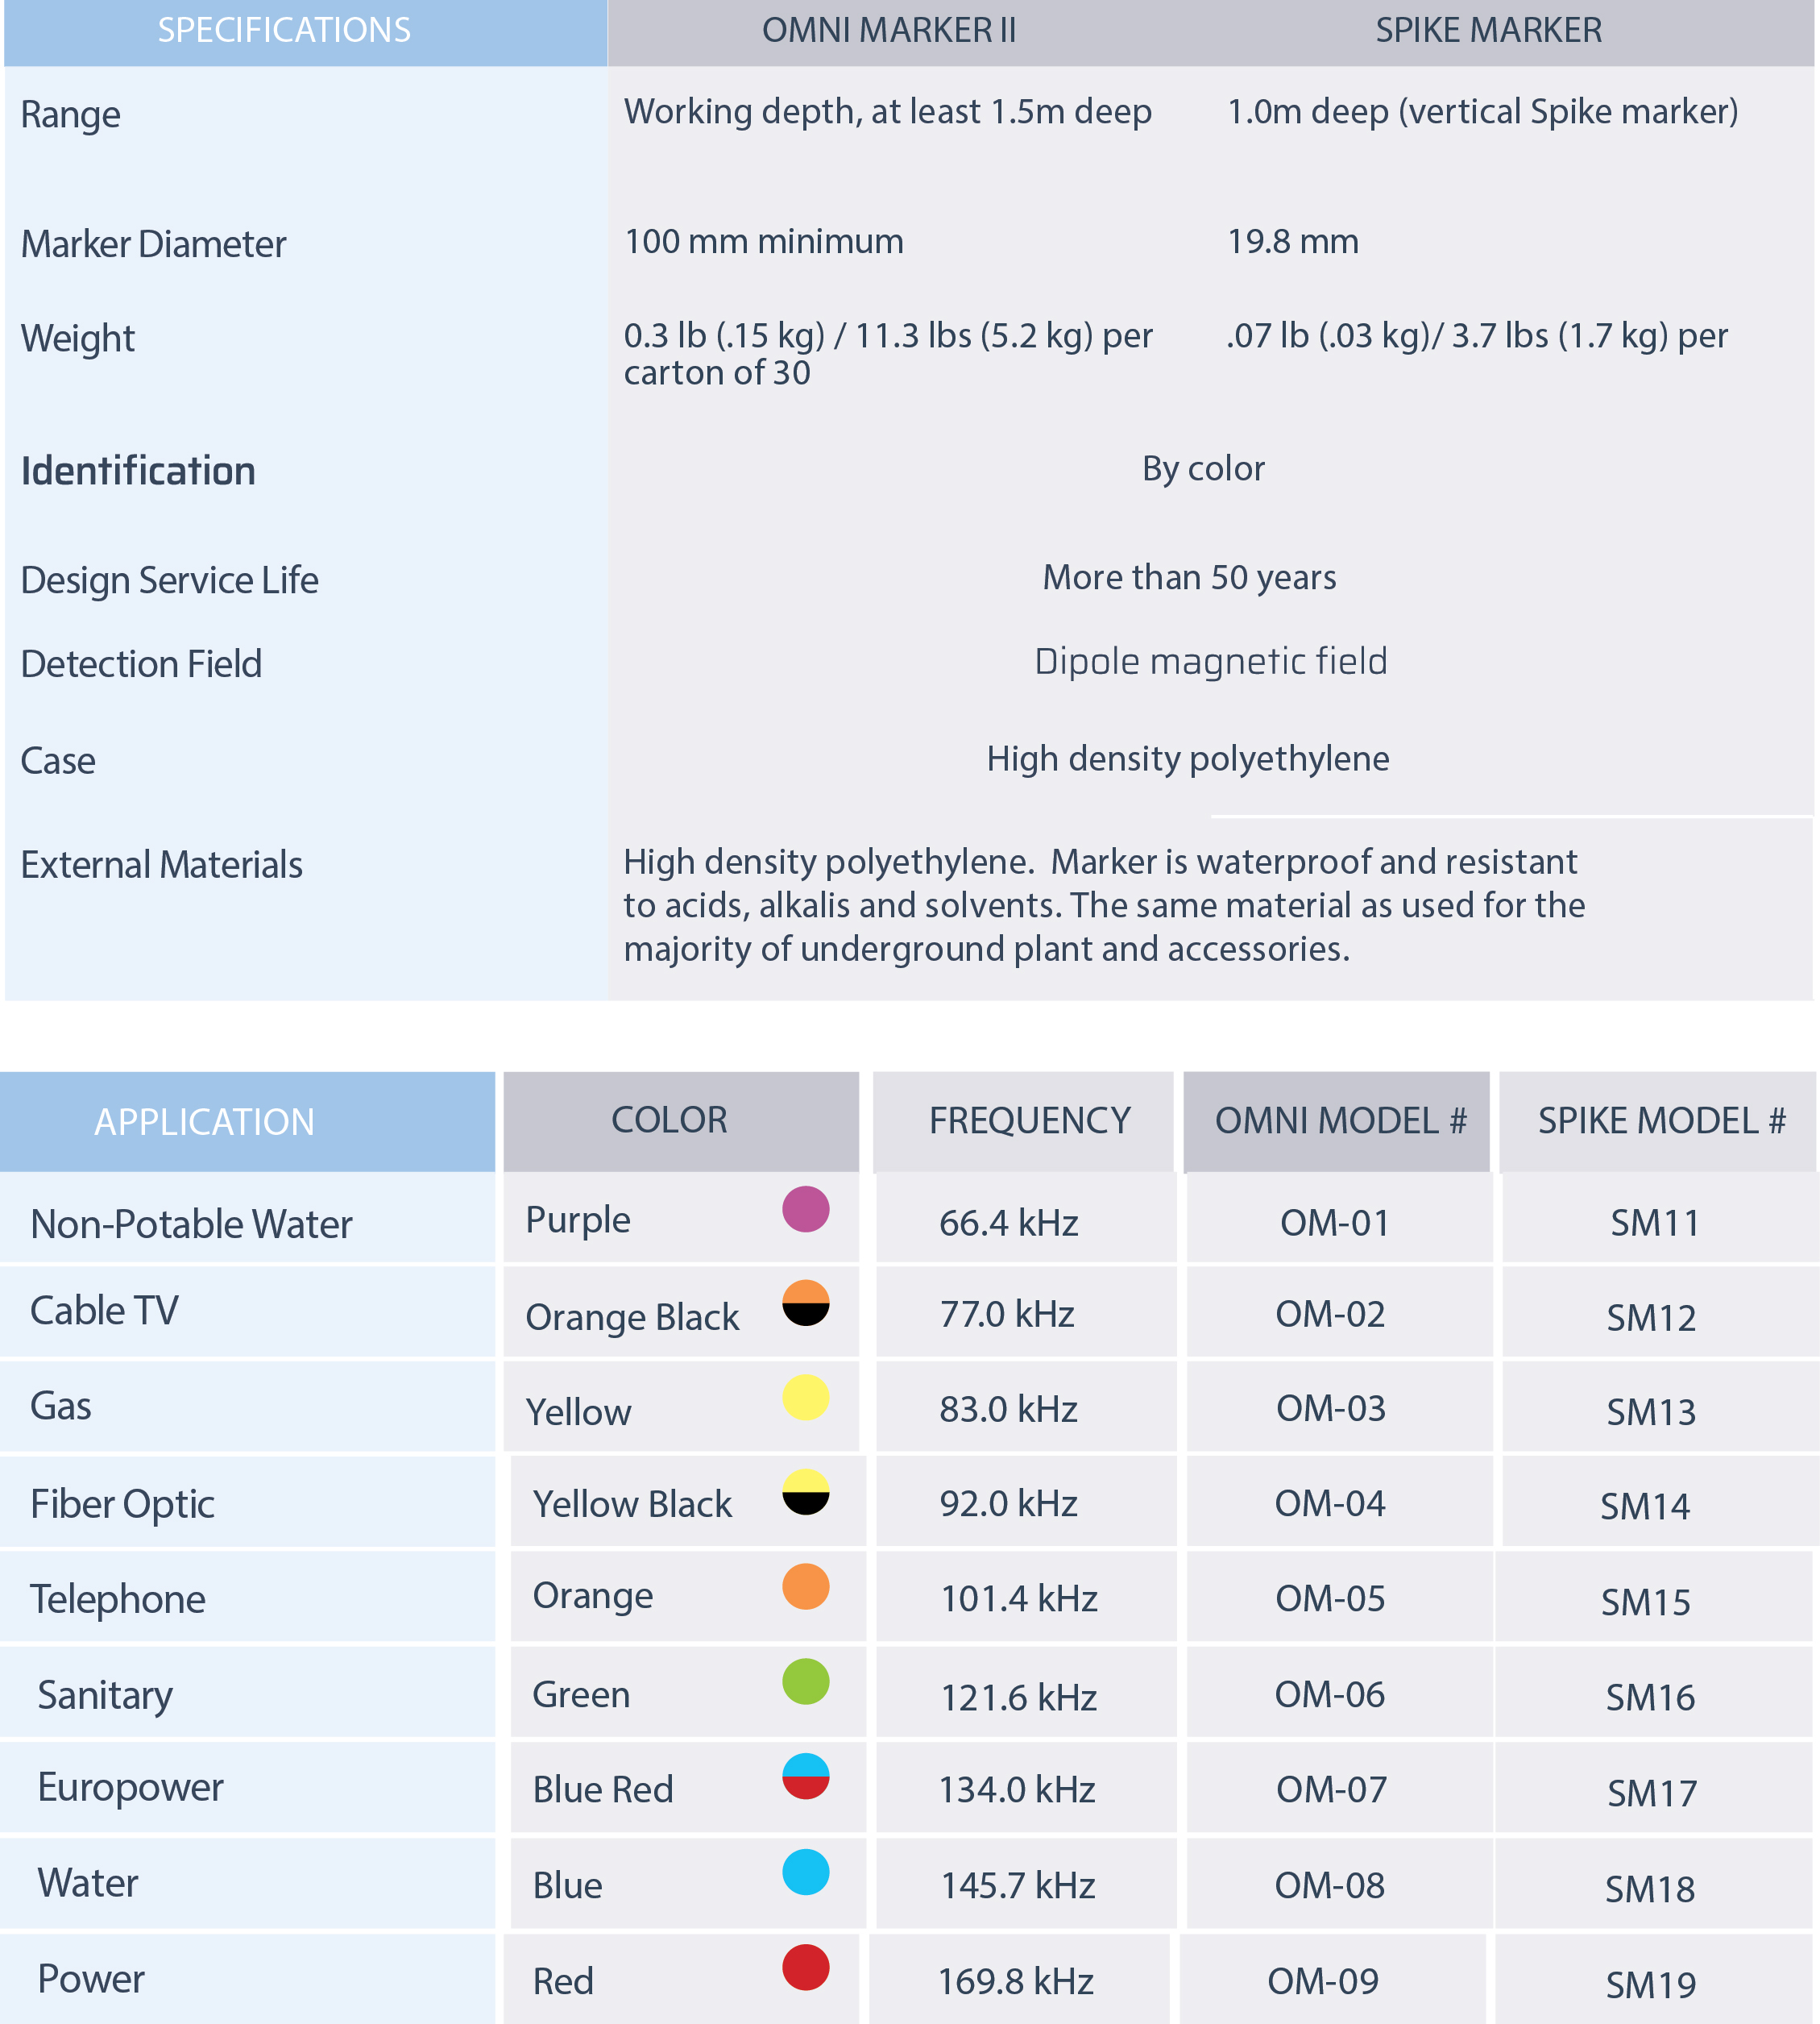Select the SM14 spike model cell
This screenshot has width=1820, height=2024.
[x=1645, y=1506]
